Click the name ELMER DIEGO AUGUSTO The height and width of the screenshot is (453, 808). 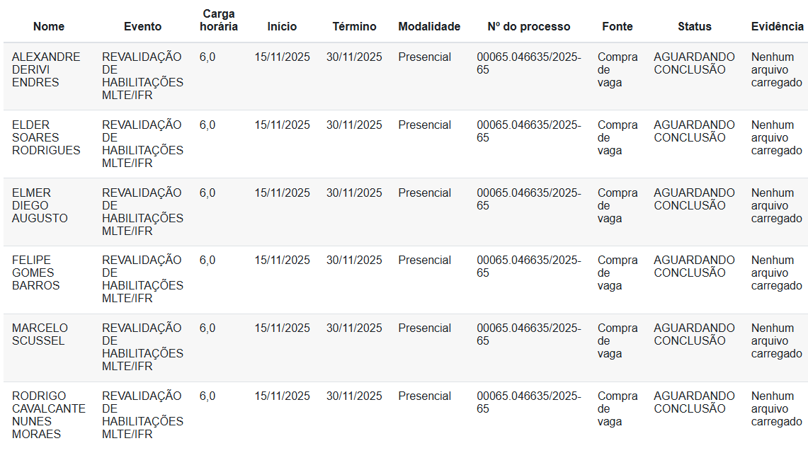pyautogui.click(x=40, y=205)
